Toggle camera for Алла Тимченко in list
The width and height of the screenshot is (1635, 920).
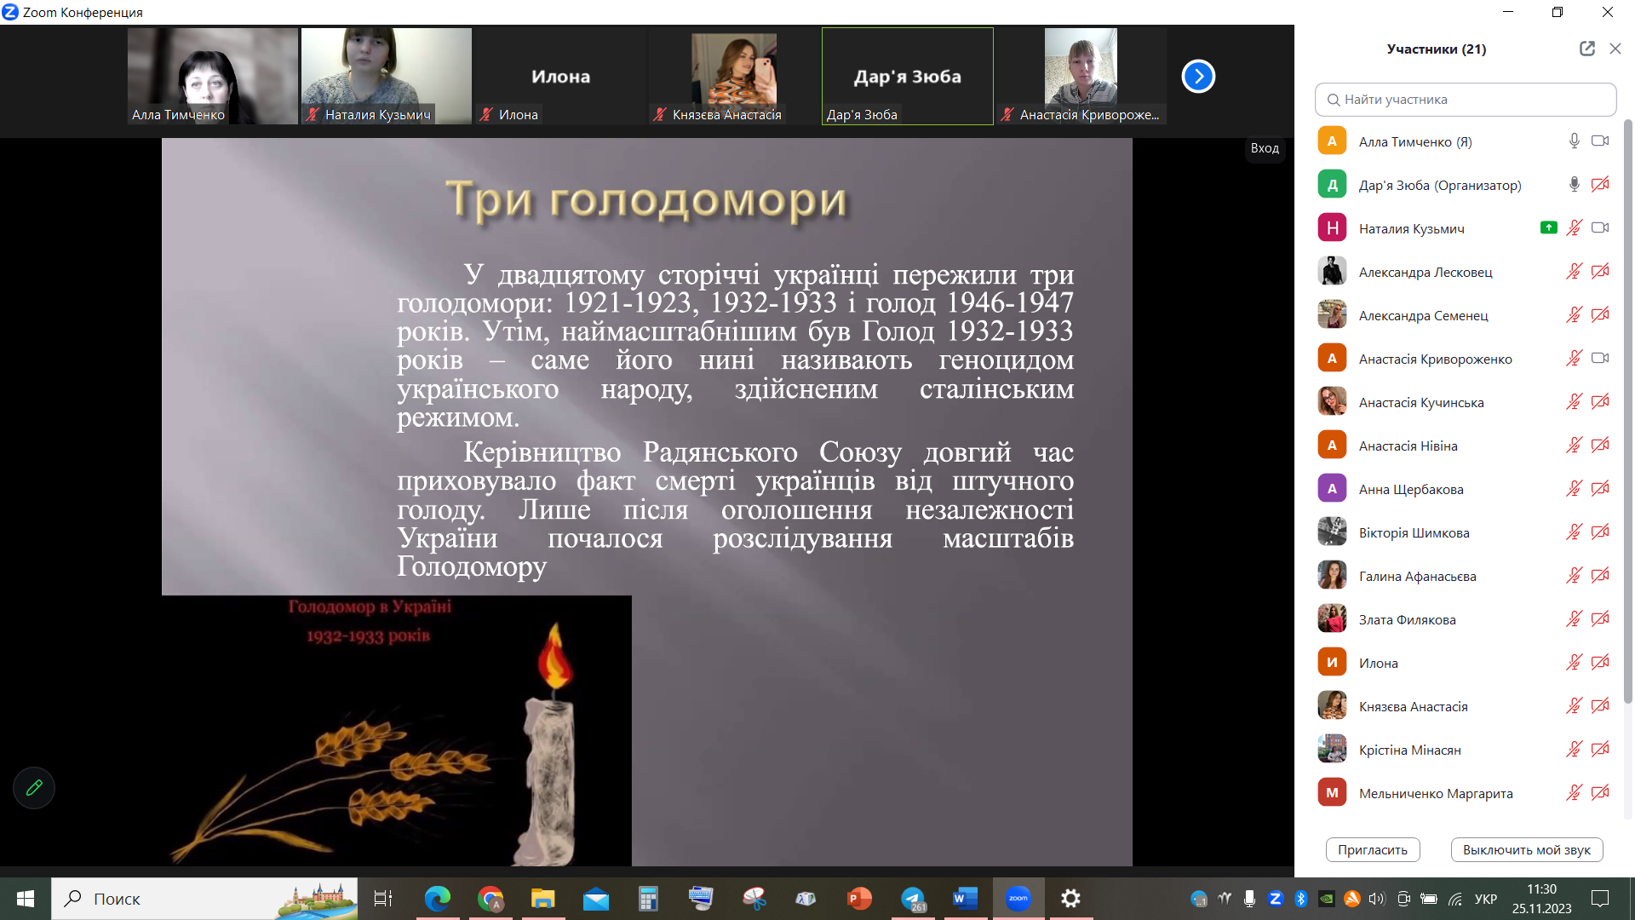(x=1600, y=141)
